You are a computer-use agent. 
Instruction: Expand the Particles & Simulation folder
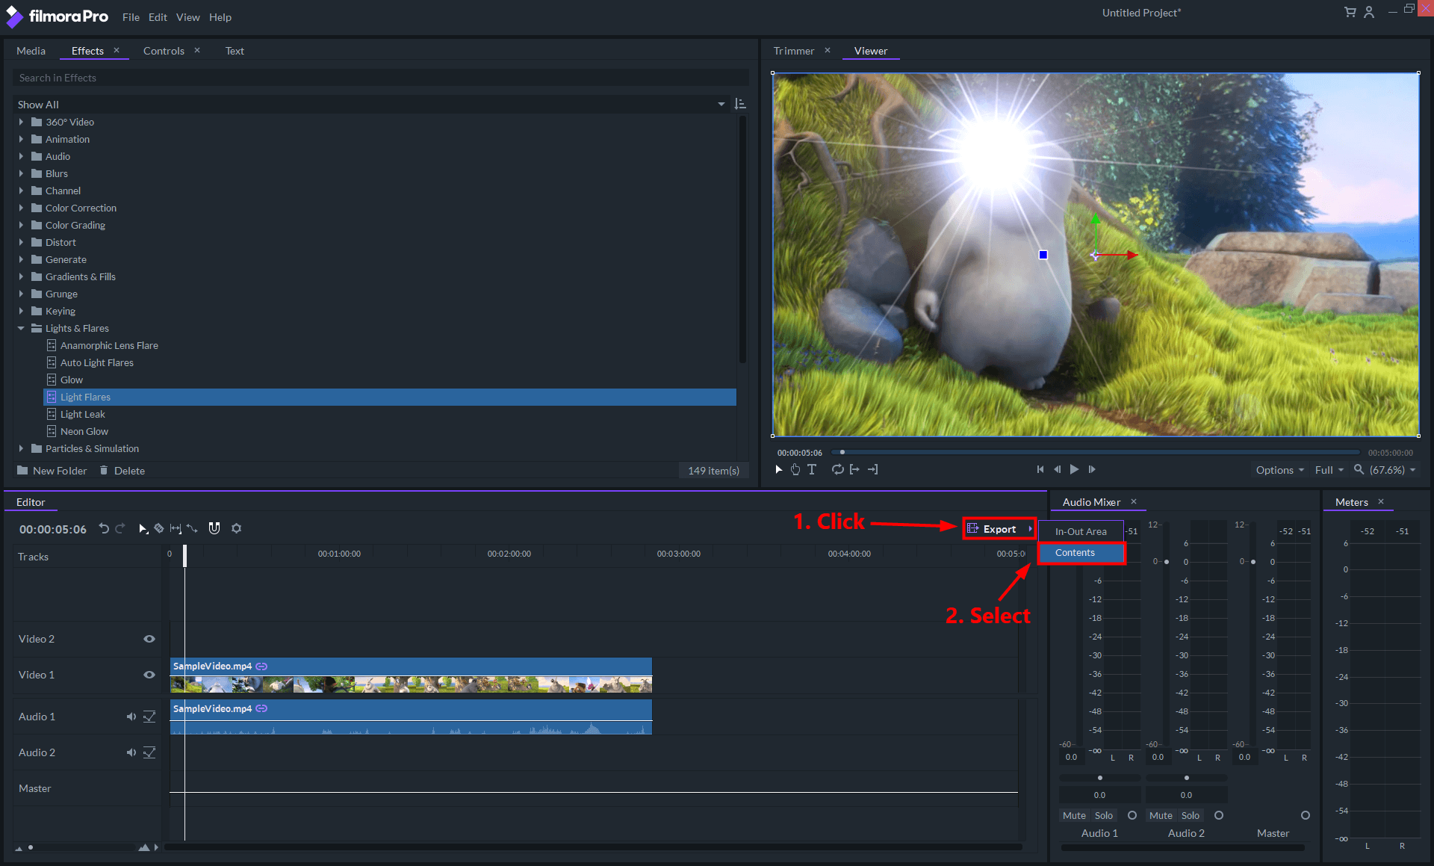pyautogui.click(x=20, y=449)
